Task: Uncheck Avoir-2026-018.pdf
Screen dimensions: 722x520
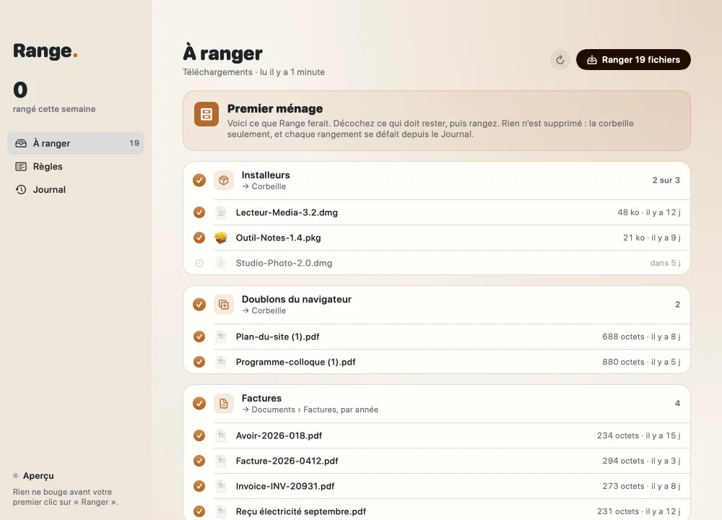Action: point(199,435)
